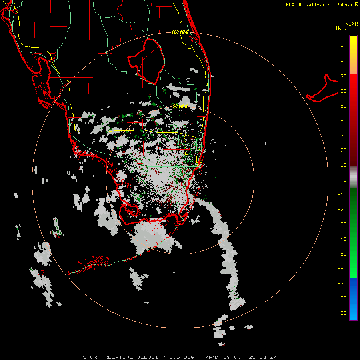Click the 50 value on the velocity scale
This screenshot has height=360, width=360.
coord(344,106)
